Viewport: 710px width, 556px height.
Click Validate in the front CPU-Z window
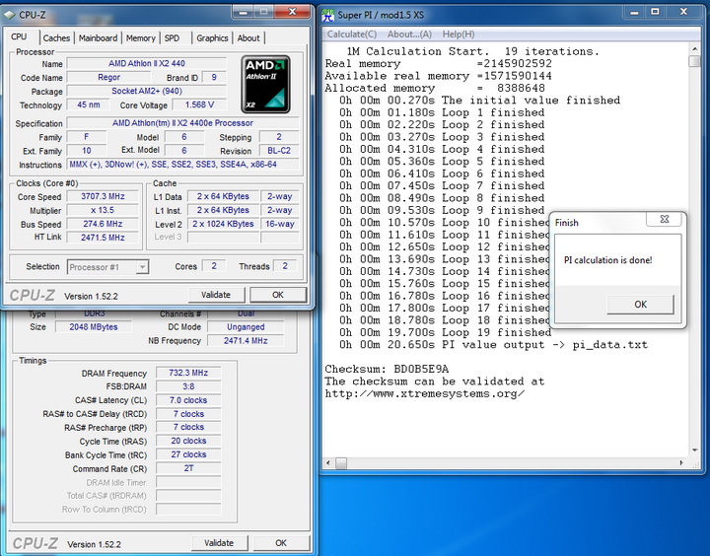pos(216,295)
